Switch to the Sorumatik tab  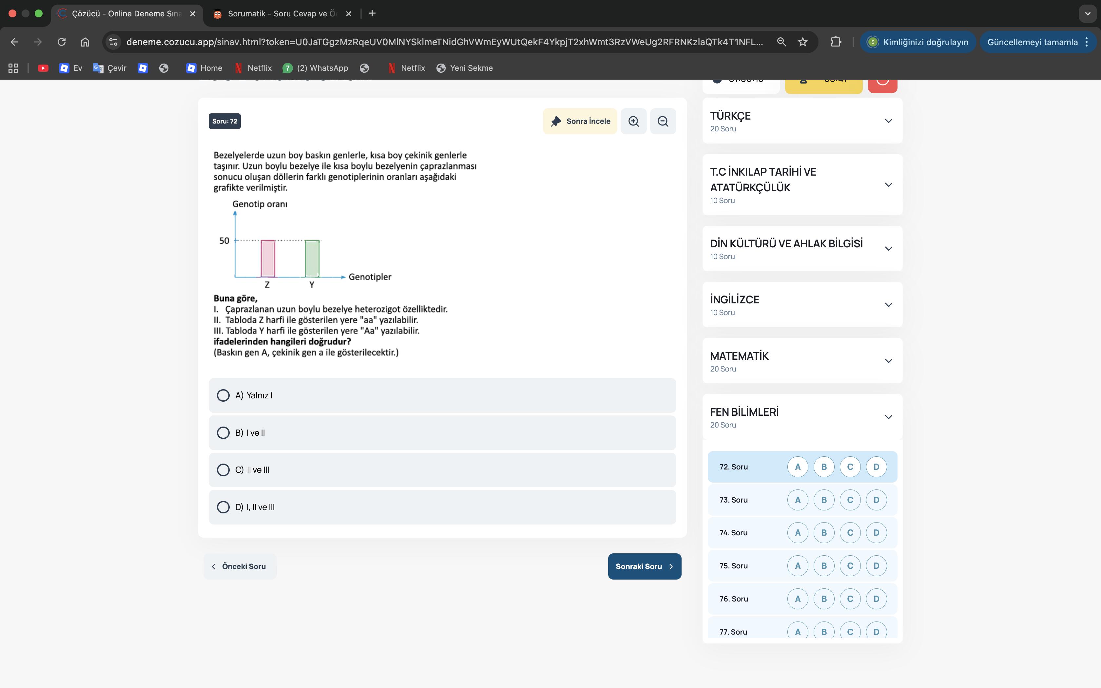pos(281,14)
